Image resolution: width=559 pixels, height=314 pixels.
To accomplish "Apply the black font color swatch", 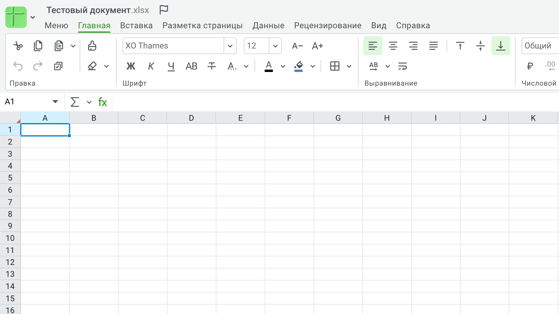I will [x=269, y=66].
